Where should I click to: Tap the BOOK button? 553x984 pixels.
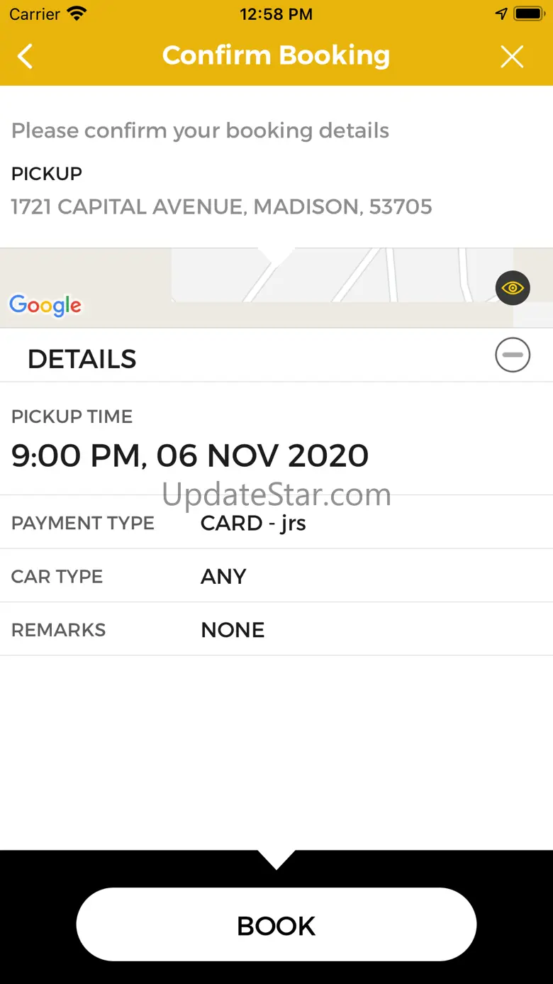276,925
